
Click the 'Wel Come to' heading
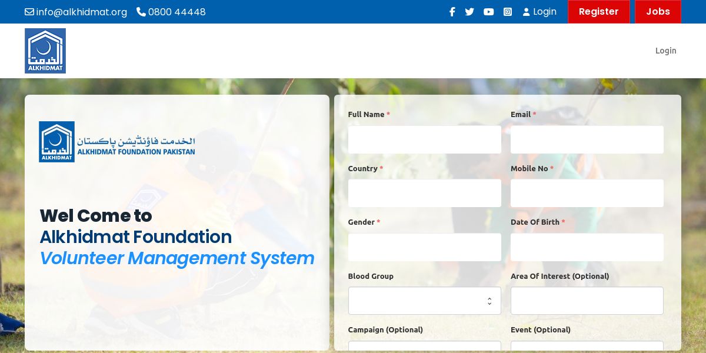[x=96, y=216]
